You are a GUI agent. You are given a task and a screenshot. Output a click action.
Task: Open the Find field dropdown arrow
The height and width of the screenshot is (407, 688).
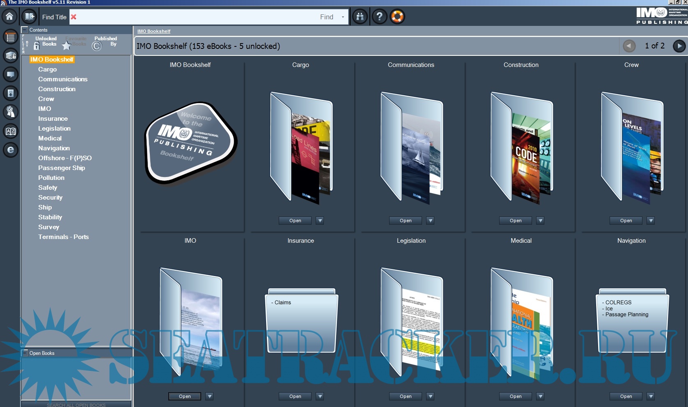pos(343,17)
